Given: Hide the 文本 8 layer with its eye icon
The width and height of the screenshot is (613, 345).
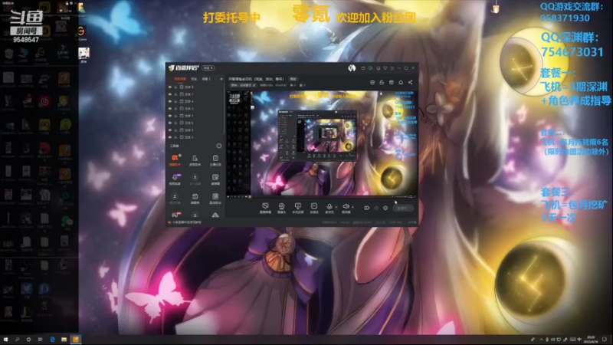Looking at the screenshot, I should (169, 87).
